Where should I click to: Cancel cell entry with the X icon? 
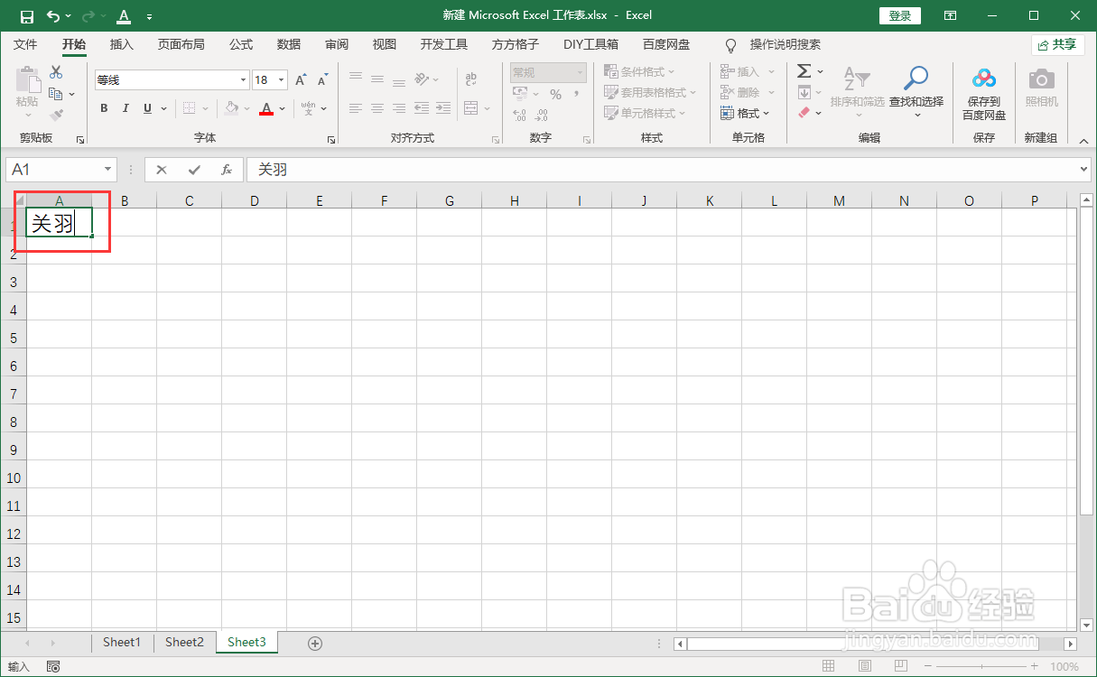pos(162,170)
